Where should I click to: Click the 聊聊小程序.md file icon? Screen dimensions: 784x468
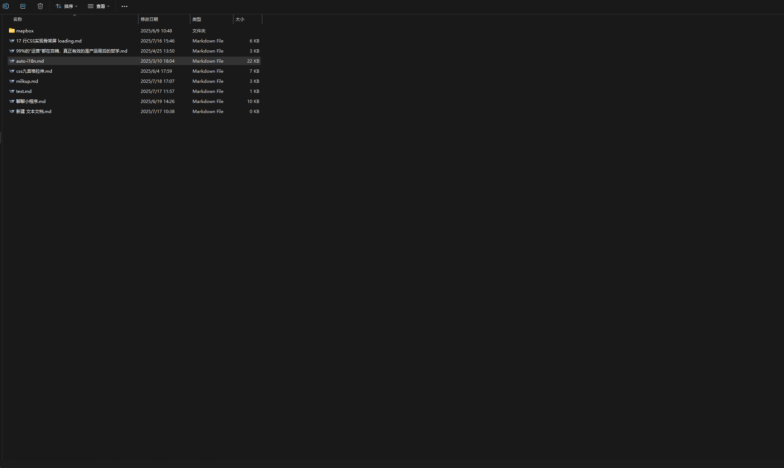coord(12,102)
